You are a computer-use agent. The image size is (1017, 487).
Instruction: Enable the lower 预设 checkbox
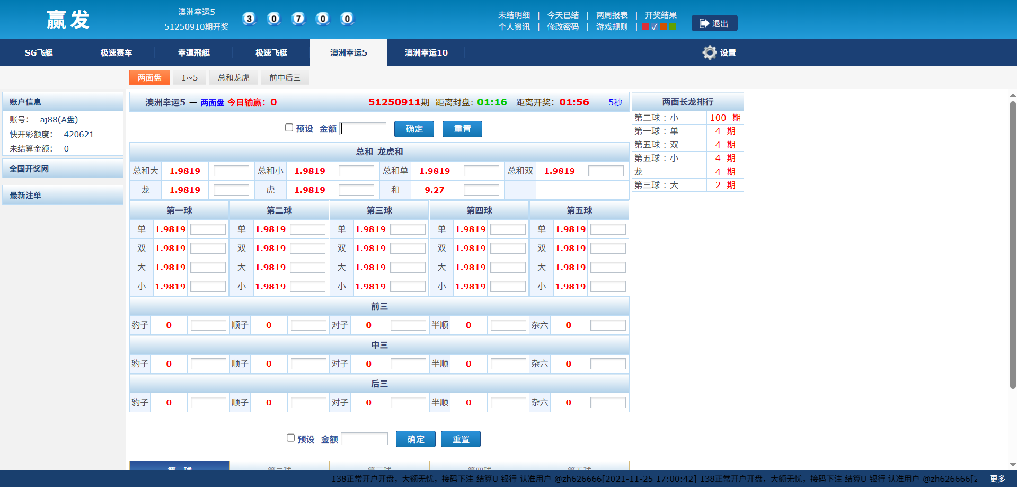(x=290, y=438)
